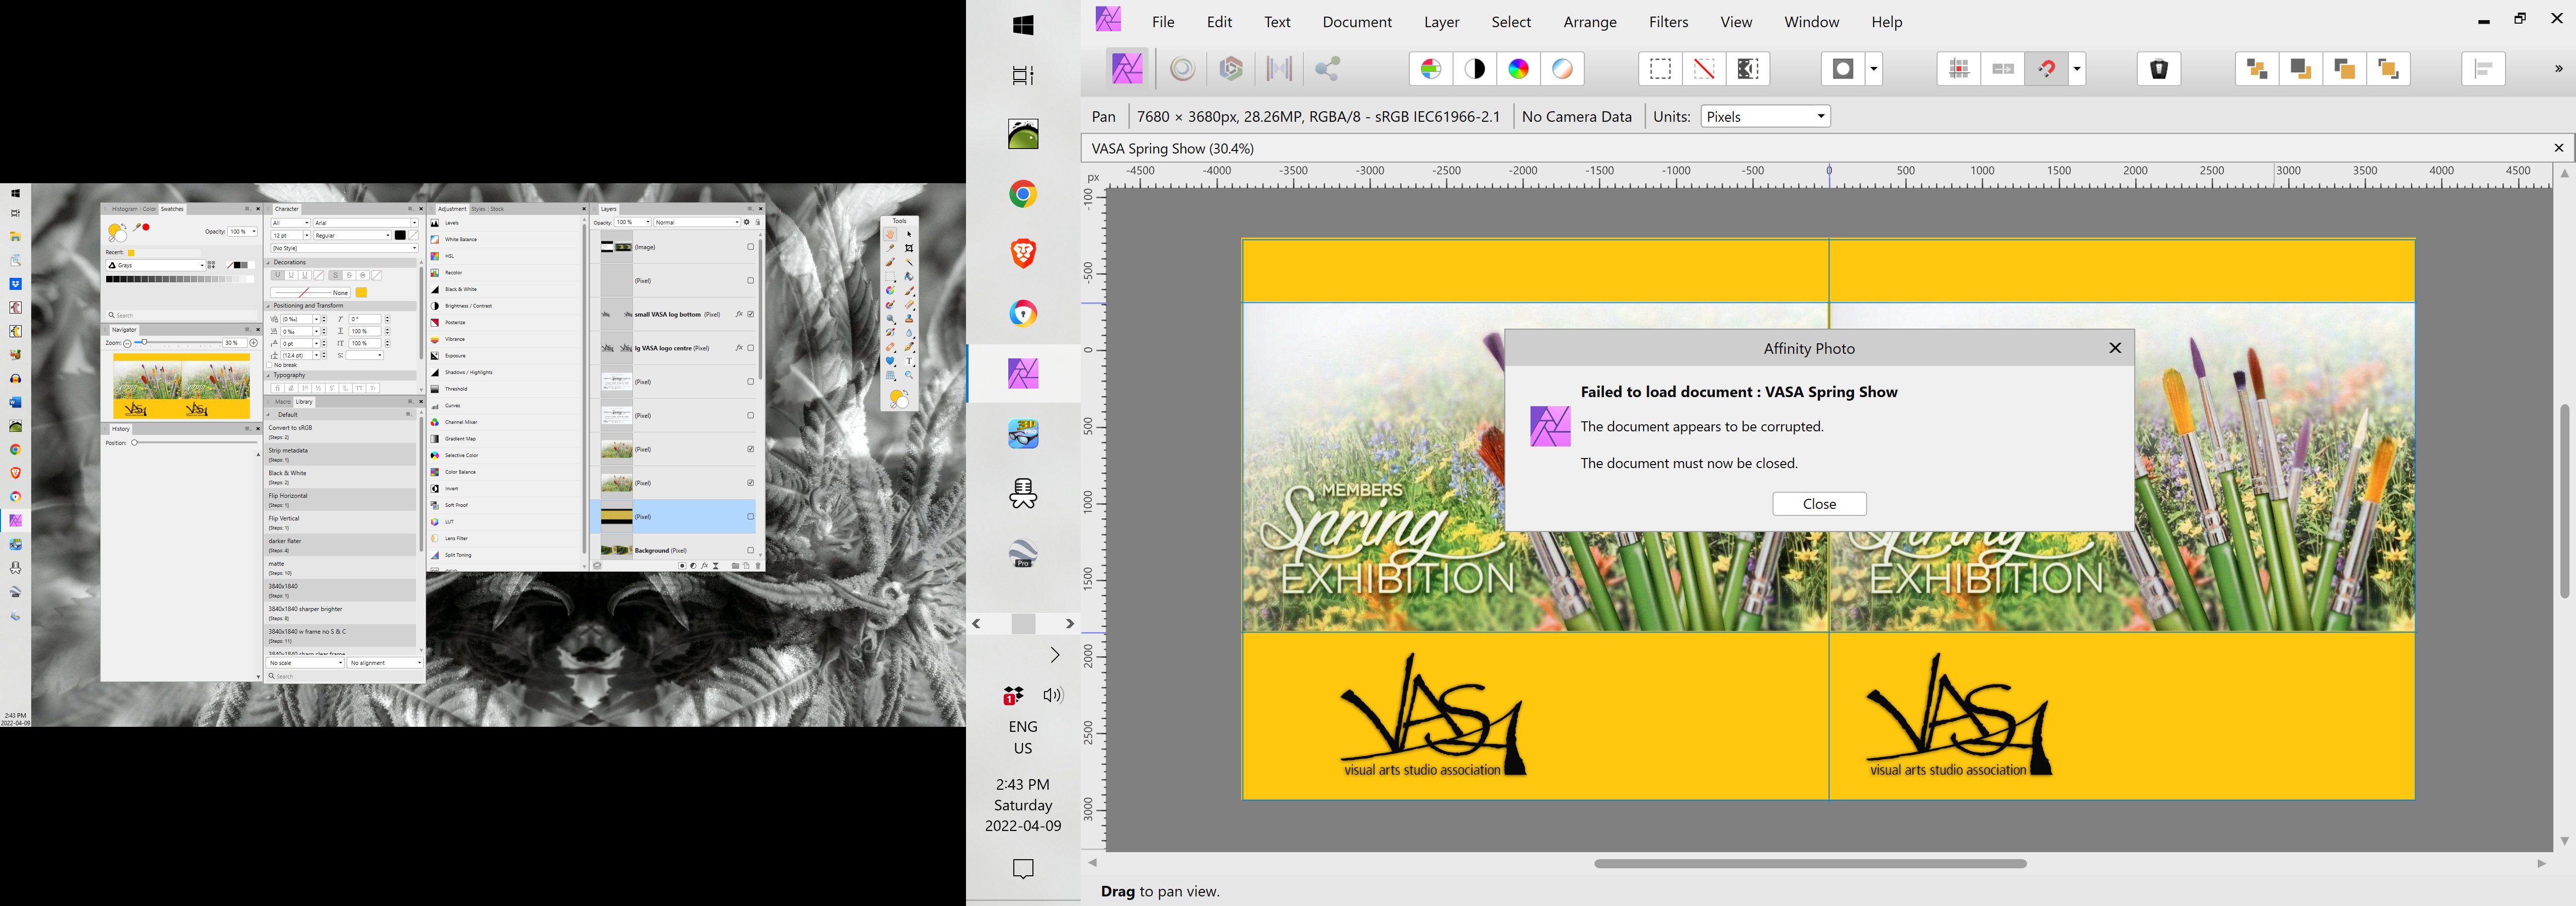Select the Move arrow tool in Tools panel

coord(909,234)
